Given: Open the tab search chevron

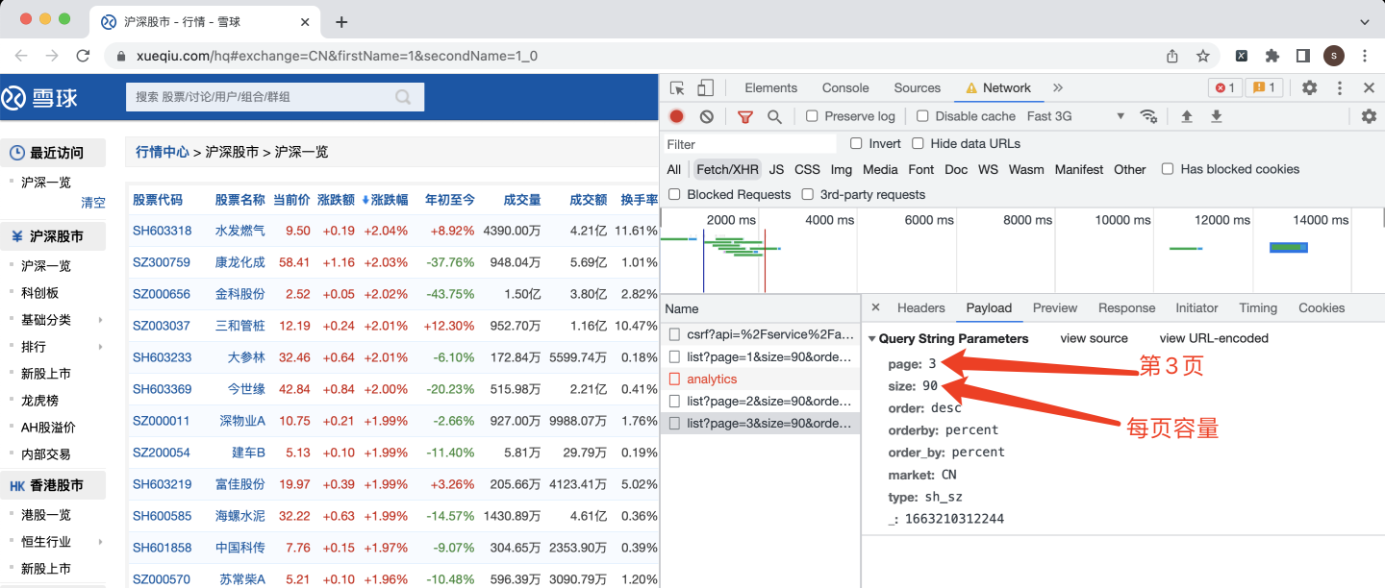Looking at the screenshot, I should click(1365, 20).
